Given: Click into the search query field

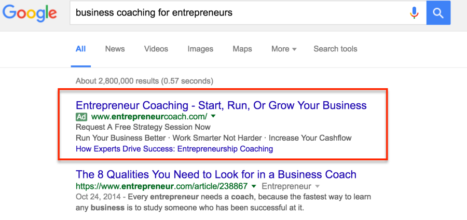Looking at the screenshot, I should click(238, 13).
